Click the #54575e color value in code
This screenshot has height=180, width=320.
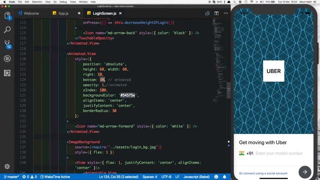(x=127, y=95)
